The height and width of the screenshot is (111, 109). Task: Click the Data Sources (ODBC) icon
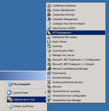click(49, 28)
